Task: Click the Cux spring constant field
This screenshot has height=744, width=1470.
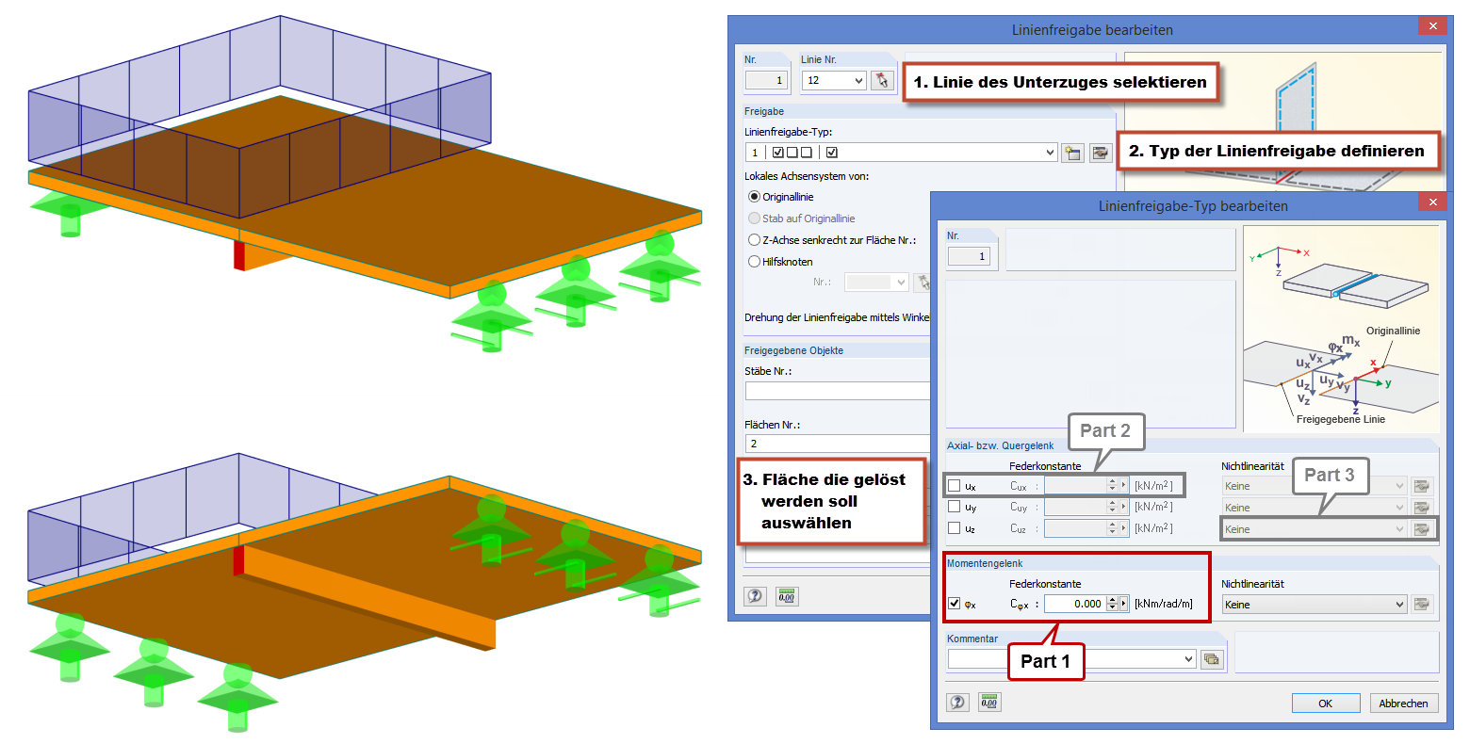Action: click(1075, 486)
